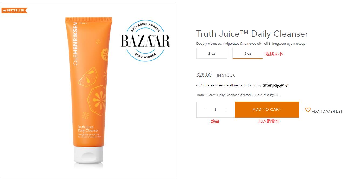Open the ADD TO WISH LIST link
Image resolution: width=346 pixels, height=180 pixels.
(x=327, y=112)
